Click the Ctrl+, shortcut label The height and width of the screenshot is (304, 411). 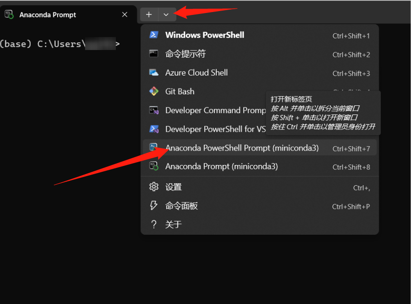tap(361, 188)
